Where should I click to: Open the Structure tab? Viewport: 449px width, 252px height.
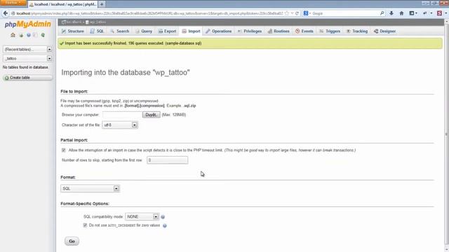(73, 31)
